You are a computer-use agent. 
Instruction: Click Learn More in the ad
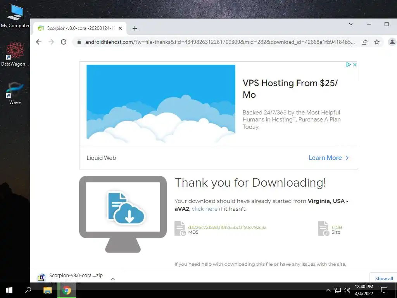(329, 158)
